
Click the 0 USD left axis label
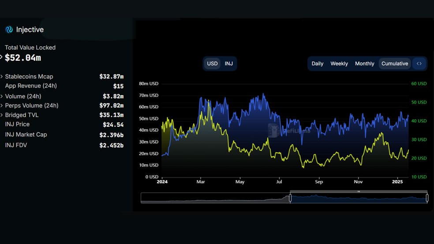pyautogui.click(x=152, y=177)
